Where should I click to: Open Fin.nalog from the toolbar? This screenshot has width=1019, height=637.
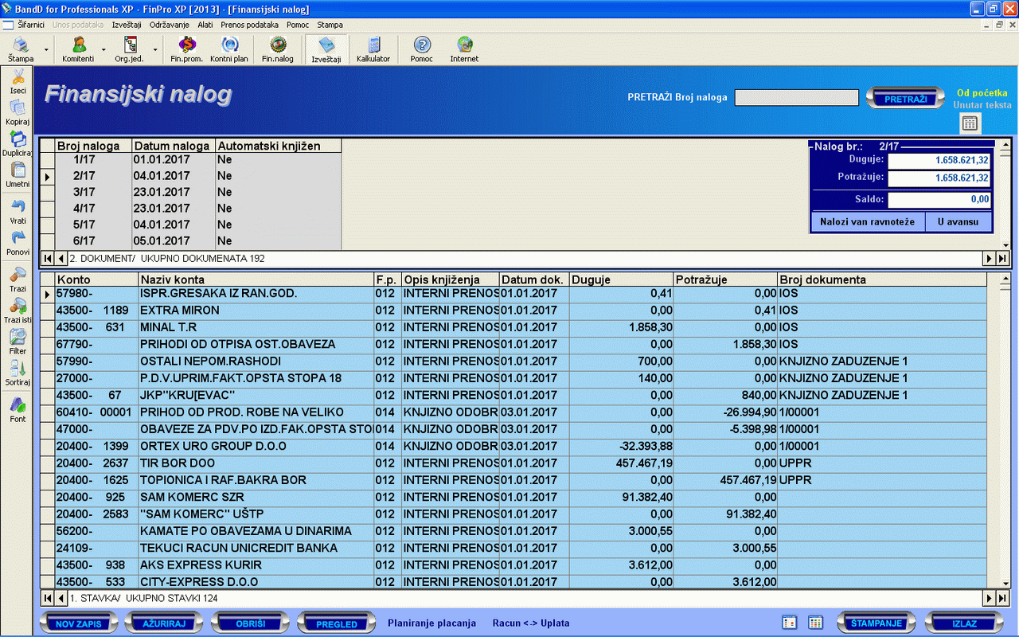[x=278, y=49]
